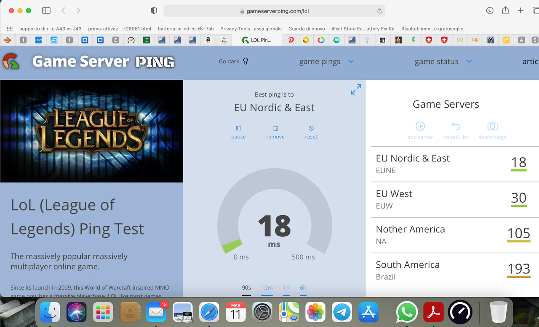Viewport: 539px width, 327px height.
Task: Expand the ping gauge with fullscreen arrows icon
Action: (356, 90)
